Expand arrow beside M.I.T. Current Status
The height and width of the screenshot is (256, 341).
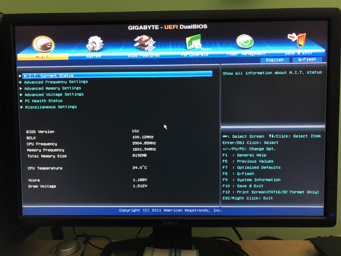coord(20,76)
